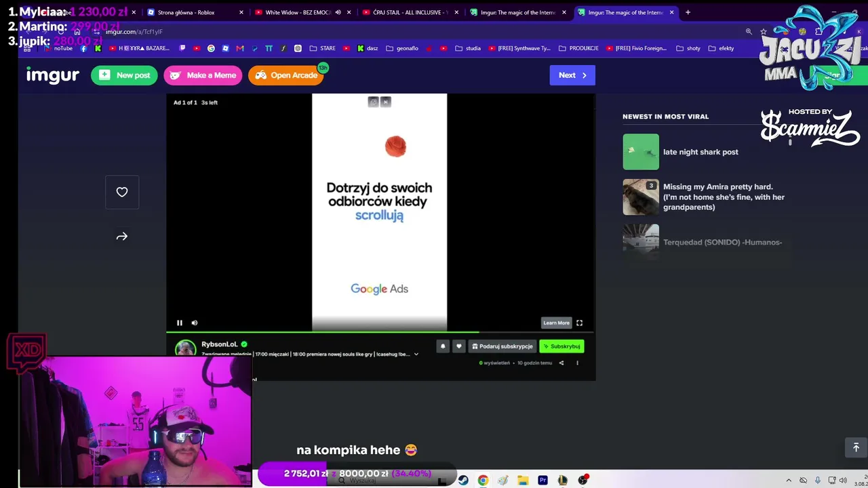
Task: Open the shoty bookmarks folder
Action: point(688,48)
